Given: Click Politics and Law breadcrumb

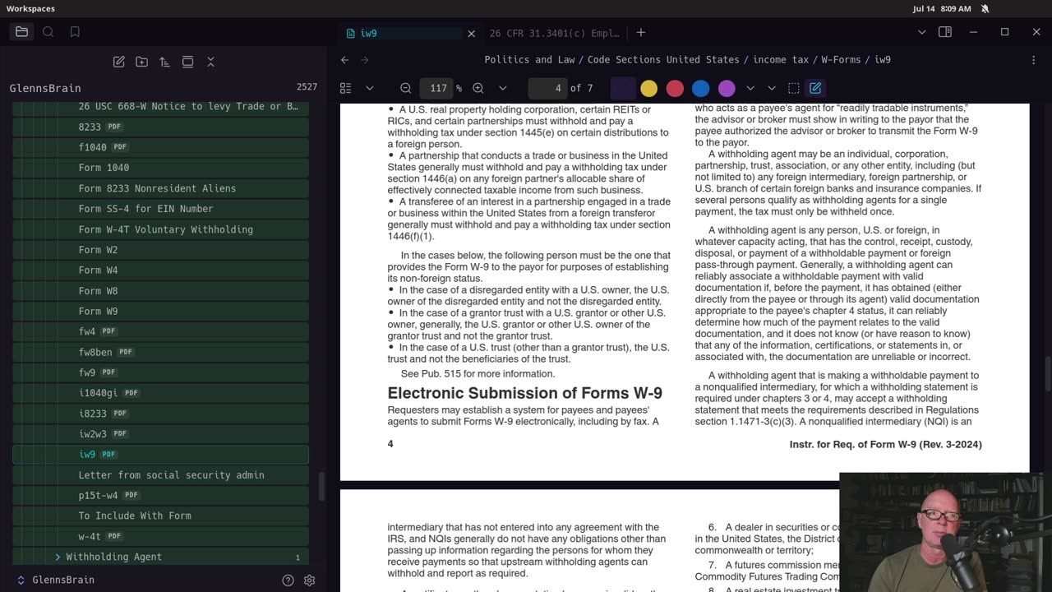Looking at the screenshot, I should point(529,60).
